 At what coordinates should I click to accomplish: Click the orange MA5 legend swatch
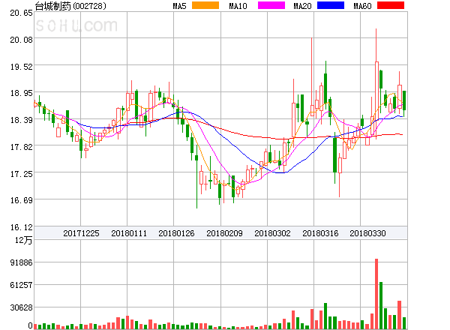(205, 5)
